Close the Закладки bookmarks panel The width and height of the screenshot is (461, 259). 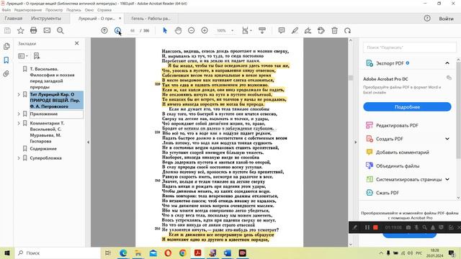pos(77,43)
